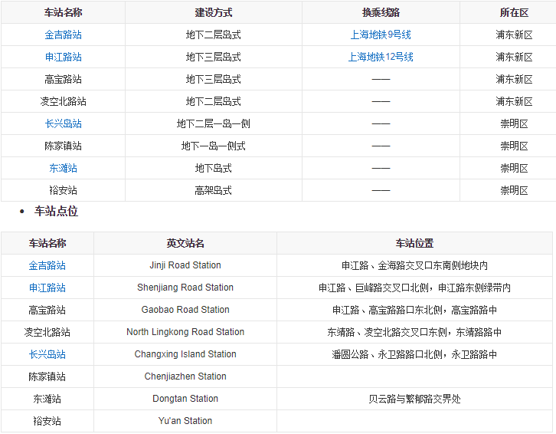The width and height of the screenshot is (556, 434).
Task: Click the 贝云路与繁郁路交界处 location cell
Action: click(x=414, y=399)
